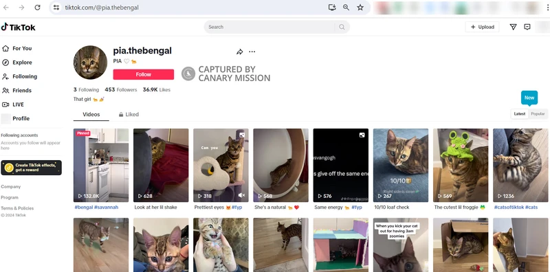The width and height of the screenshot is (550, 272).
Task: Expand the Company footer section
Action: pos(11,187)
